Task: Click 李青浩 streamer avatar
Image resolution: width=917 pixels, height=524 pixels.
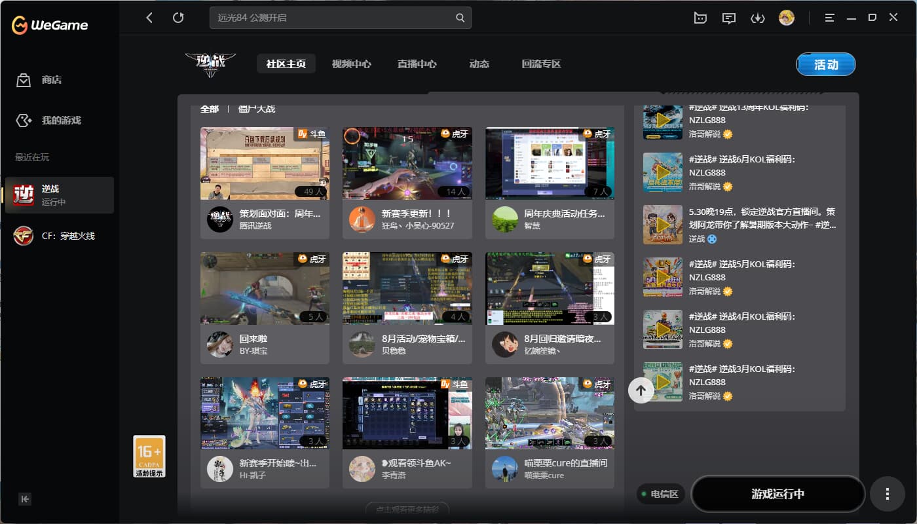Action: (362, 469)
